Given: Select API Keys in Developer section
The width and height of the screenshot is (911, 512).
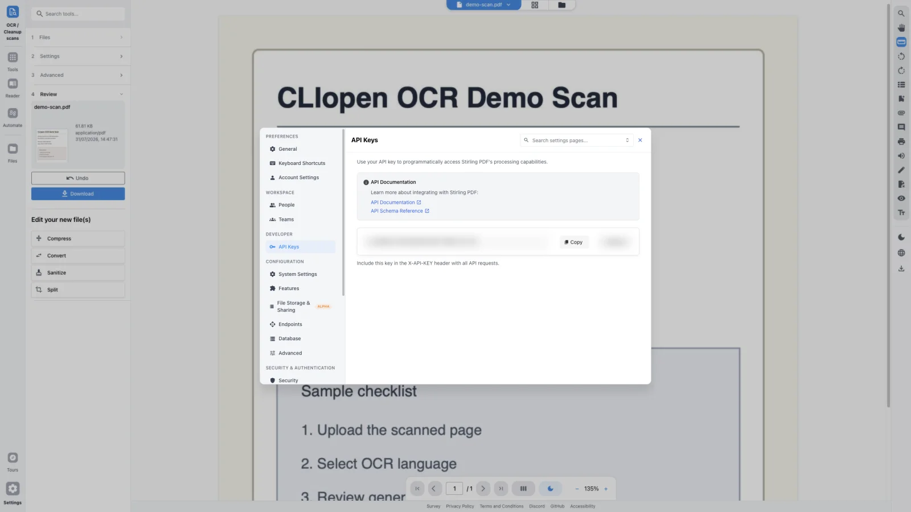Looking at the screenshot, I should [x=301, y=247].
